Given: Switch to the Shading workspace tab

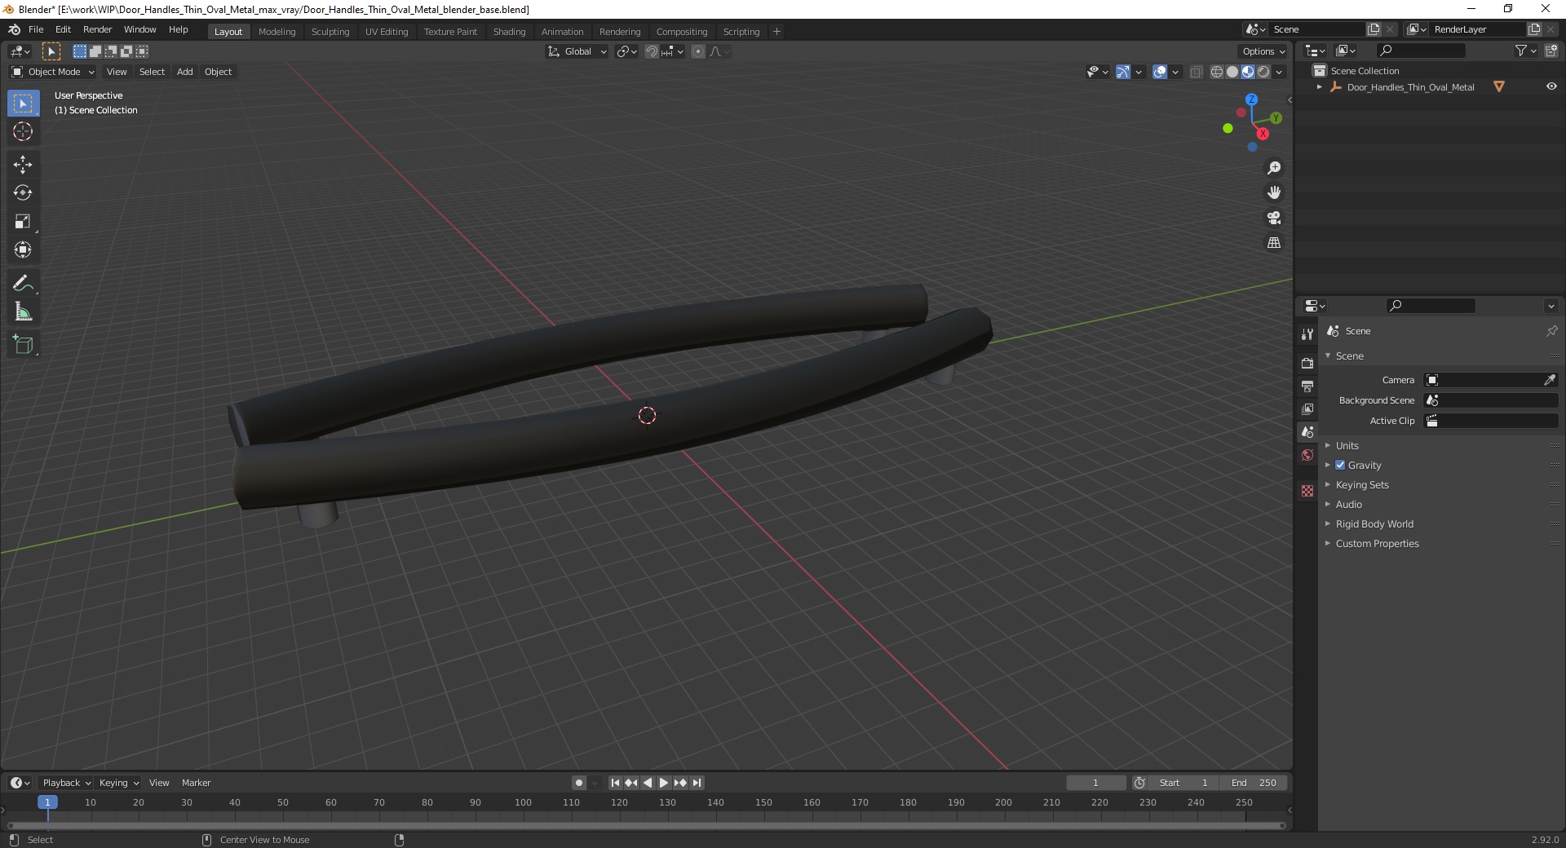Looking at the screenshot, I should pos(509,32).
